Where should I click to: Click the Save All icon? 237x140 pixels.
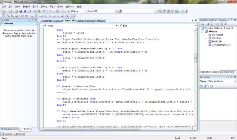point(25,11)
